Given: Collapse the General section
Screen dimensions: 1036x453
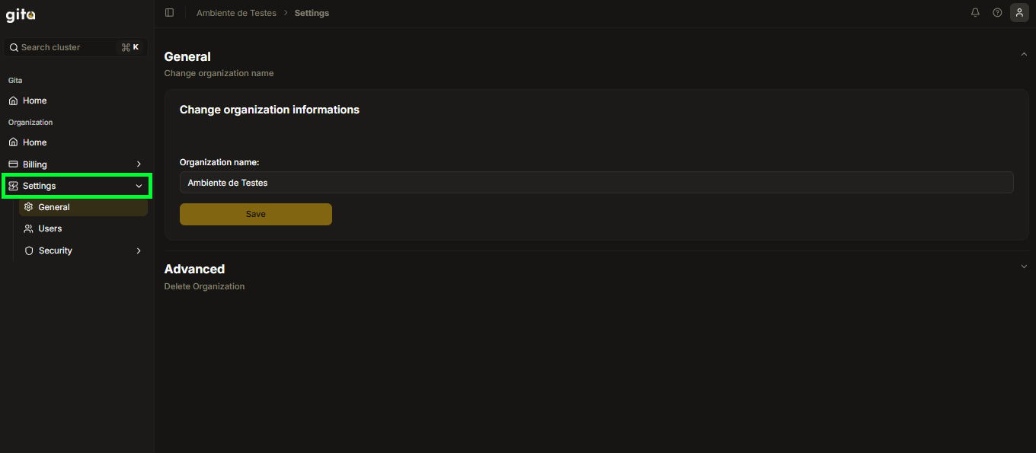Looking at the screenshot, I should [x=1024, y=55].
